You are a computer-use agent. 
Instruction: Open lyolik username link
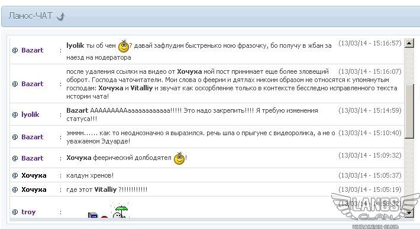(x=30, y=114)
